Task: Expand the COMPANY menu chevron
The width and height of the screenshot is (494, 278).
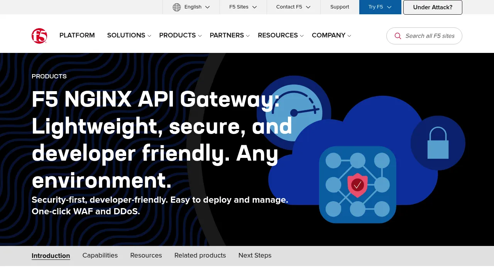Action: click(349, 36)
